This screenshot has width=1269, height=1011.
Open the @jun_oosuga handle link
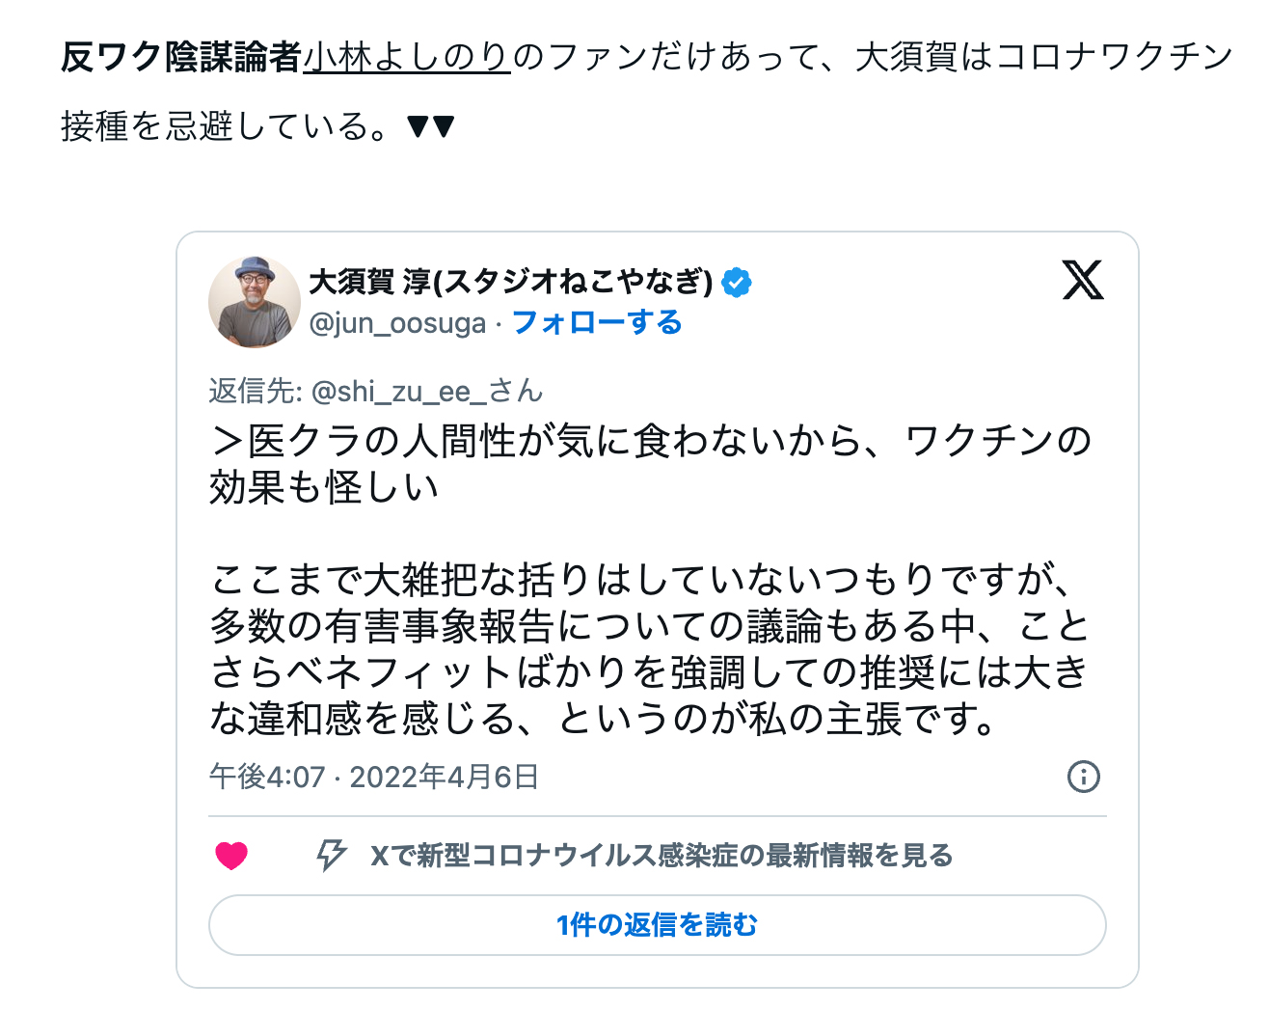(x=397, y=323)
